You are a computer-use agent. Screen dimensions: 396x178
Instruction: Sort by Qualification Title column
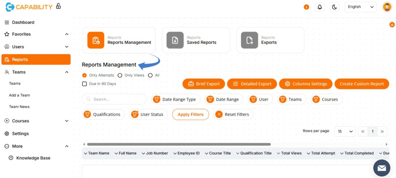point(254,153)
